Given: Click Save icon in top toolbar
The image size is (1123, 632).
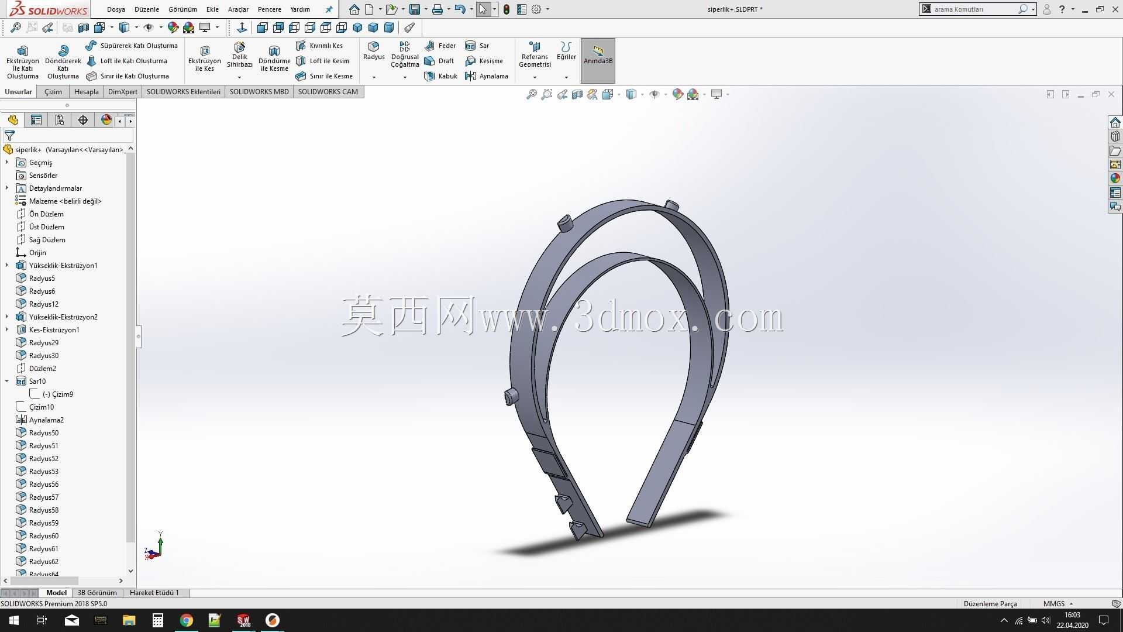Looking at the screenshot, I should [415, 9].
